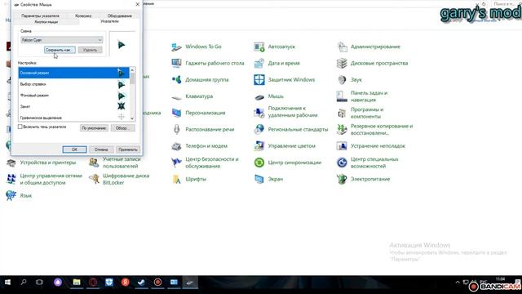Open Подключения к удаленным рабочим link
This screenshot has width=522, height=294.
click(x=293, y=112)
